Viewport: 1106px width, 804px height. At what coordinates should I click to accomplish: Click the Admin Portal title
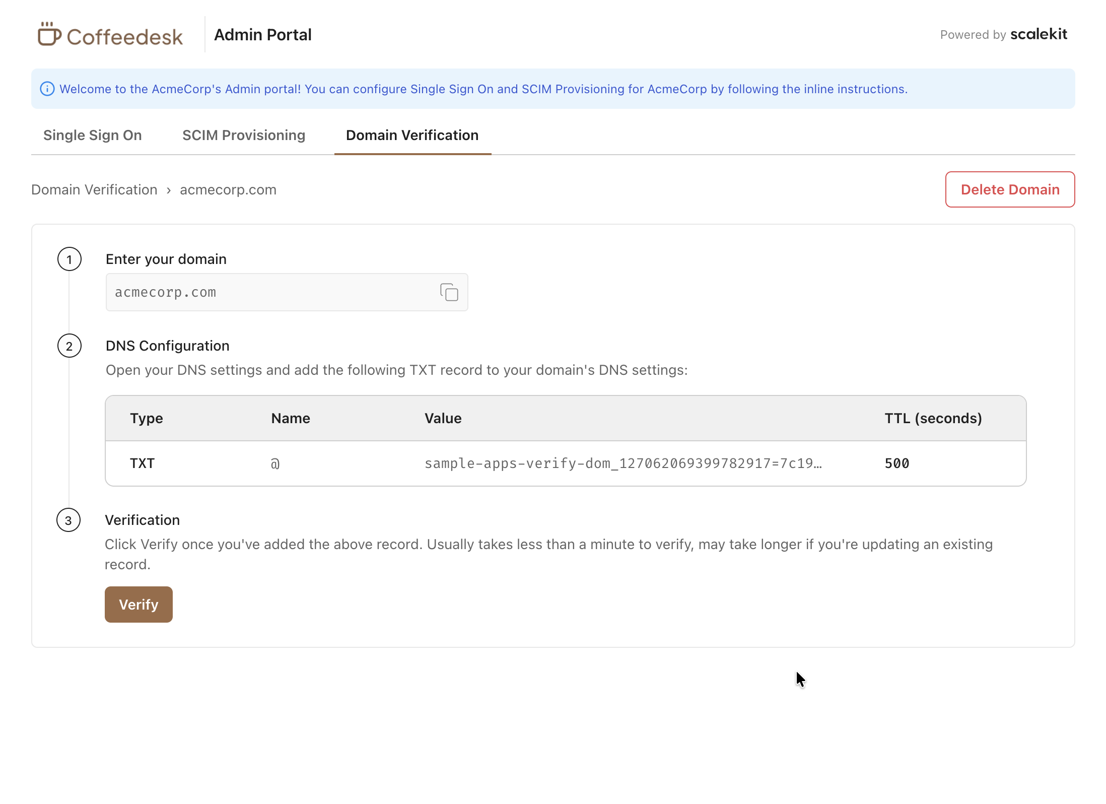(x=263, y=35)
